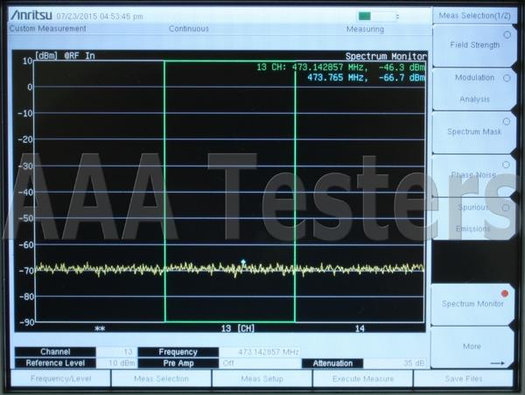Enable the Spurious Emissions measurement
525x395 pixels.
(474, 218)
